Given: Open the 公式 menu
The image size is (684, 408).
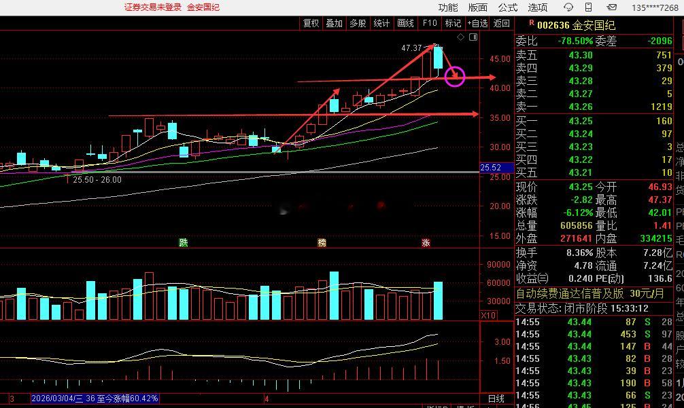Looking at the screenshot, I should 508,7.
